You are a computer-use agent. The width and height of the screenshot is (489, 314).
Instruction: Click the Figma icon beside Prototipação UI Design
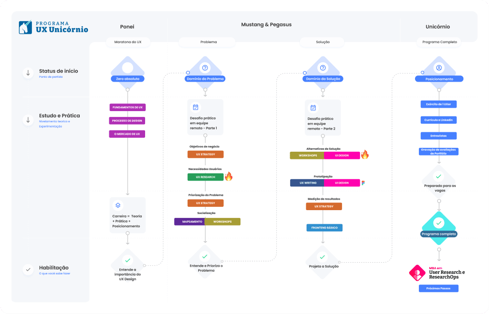(x=363, y=183)
